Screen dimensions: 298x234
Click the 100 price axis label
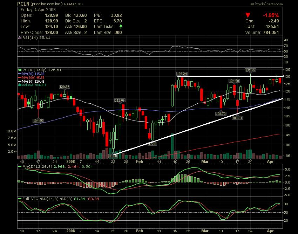click(x=287, y=125)
